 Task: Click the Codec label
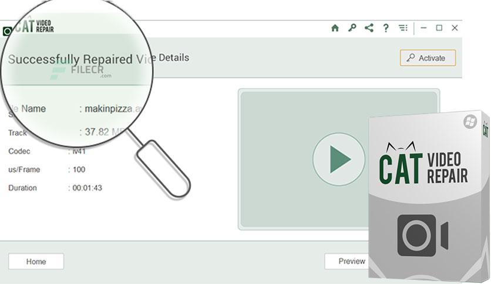(19, 151)
